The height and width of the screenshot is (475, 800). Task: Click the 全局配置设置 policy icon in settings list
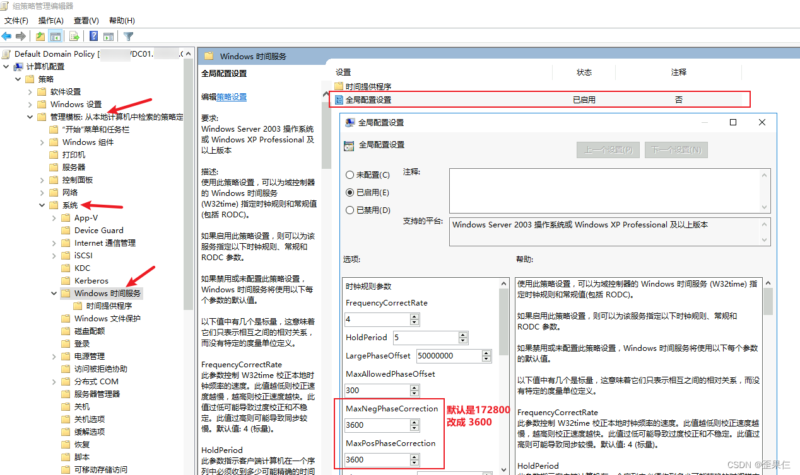point(339,100)
